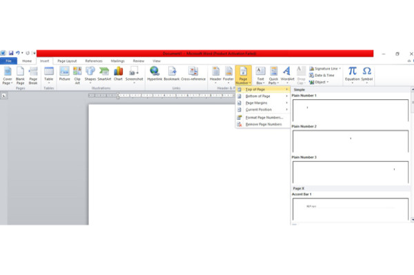Expand Top of Page submenu

tap(263, 90)
